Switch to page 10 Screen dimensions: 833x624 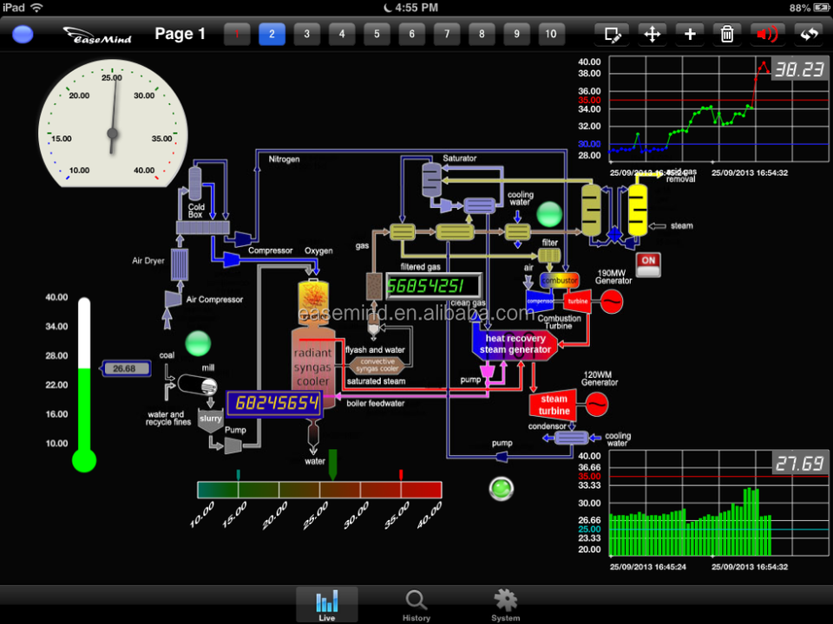point(551,35)
